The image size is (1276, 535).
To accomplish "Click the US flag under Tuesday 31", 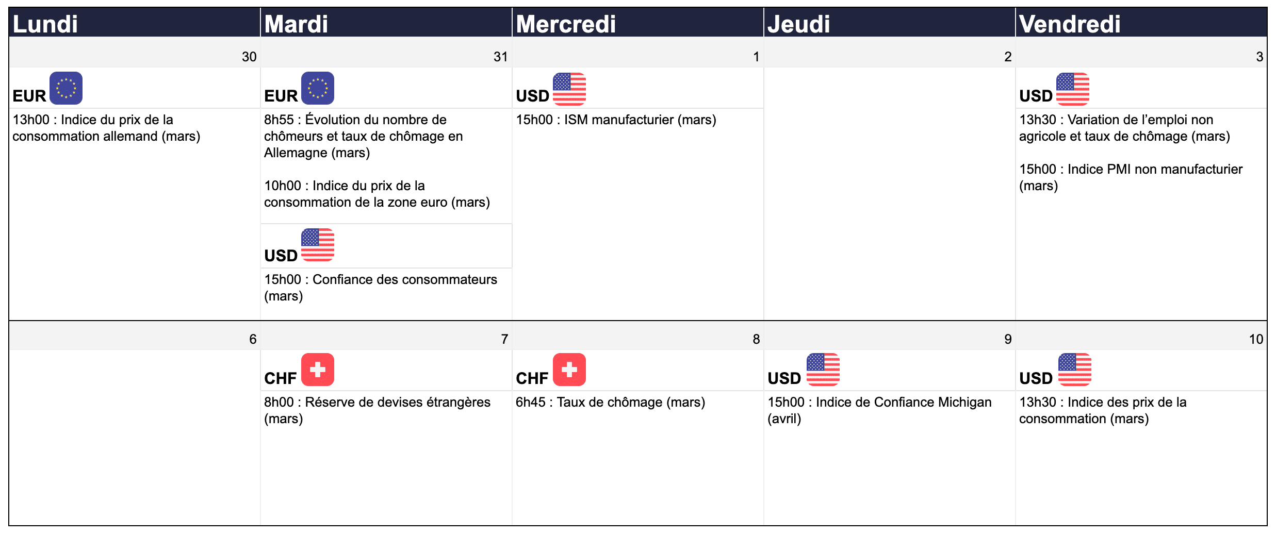I will 318,245.
